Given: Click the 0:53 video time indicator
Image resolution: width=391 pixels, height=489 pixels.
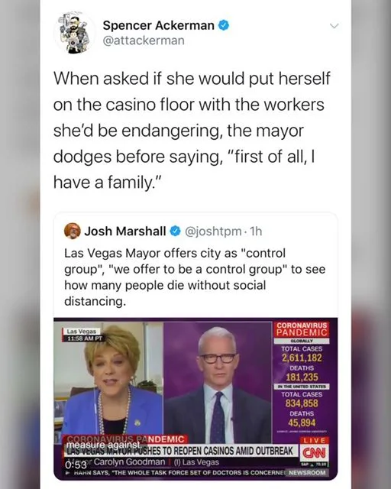Looking at the screenshot, I should [x=76, y=465].
